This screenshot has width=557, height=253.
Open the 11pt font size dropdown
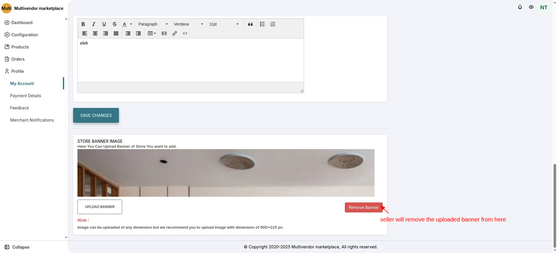point(224,24)
